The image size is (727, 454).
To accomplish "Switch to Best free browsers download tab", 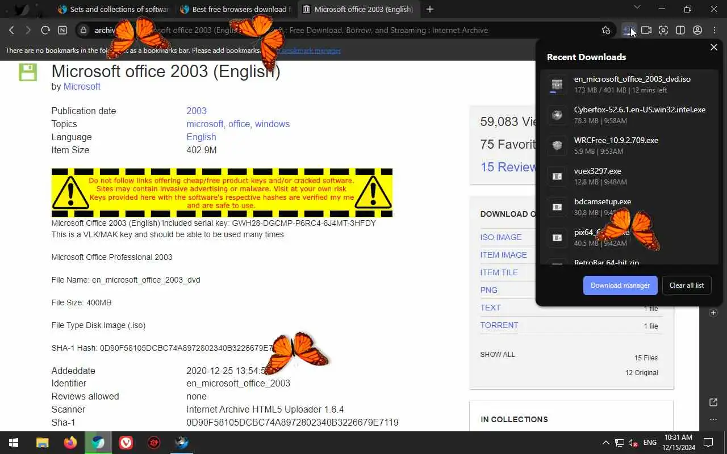I will (x=236, y=9).
